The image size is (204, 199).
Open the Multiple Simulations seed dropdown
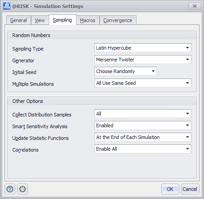click(x=143, y=83)
